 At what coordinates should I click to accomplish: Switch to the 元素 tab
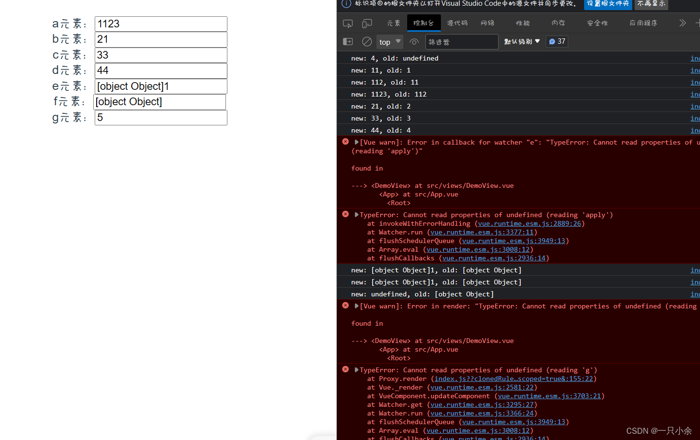coord(393,23)
